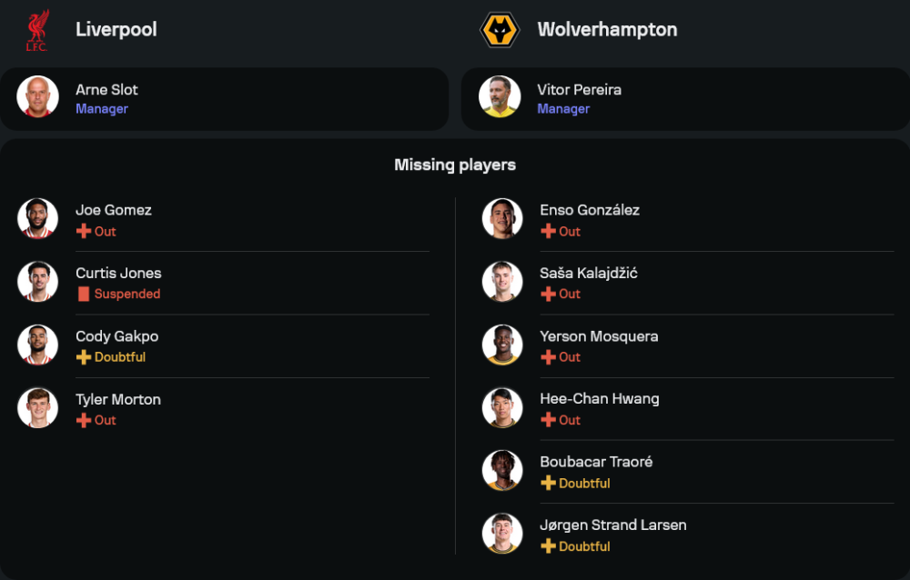Click the red card icon beside Suspended
Viewport: 910px width, 580px height.
84,295
